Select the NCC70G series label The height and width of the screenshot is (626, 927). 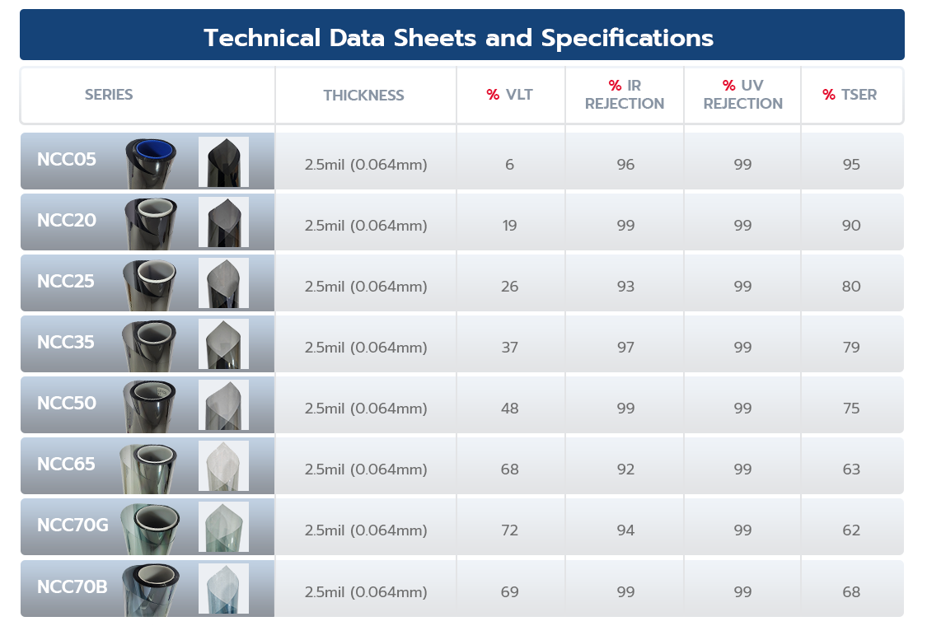click(x=73, y=525)
